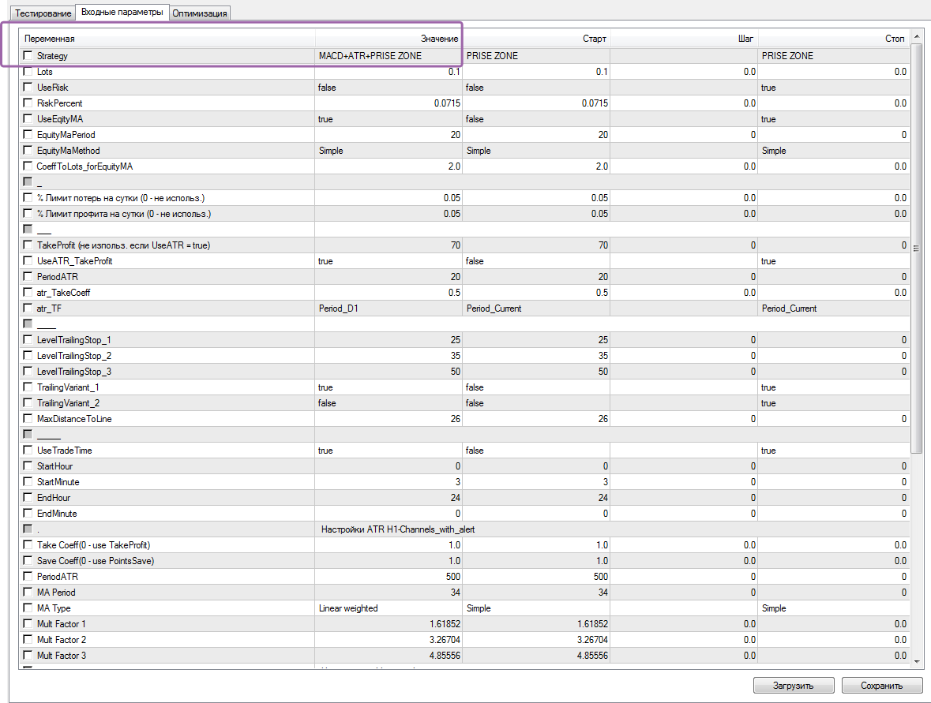Open UseATR_TakeProfit value dropdown
Screen dimensions: 931x703
pyautogui.click(x=389, y=261)
